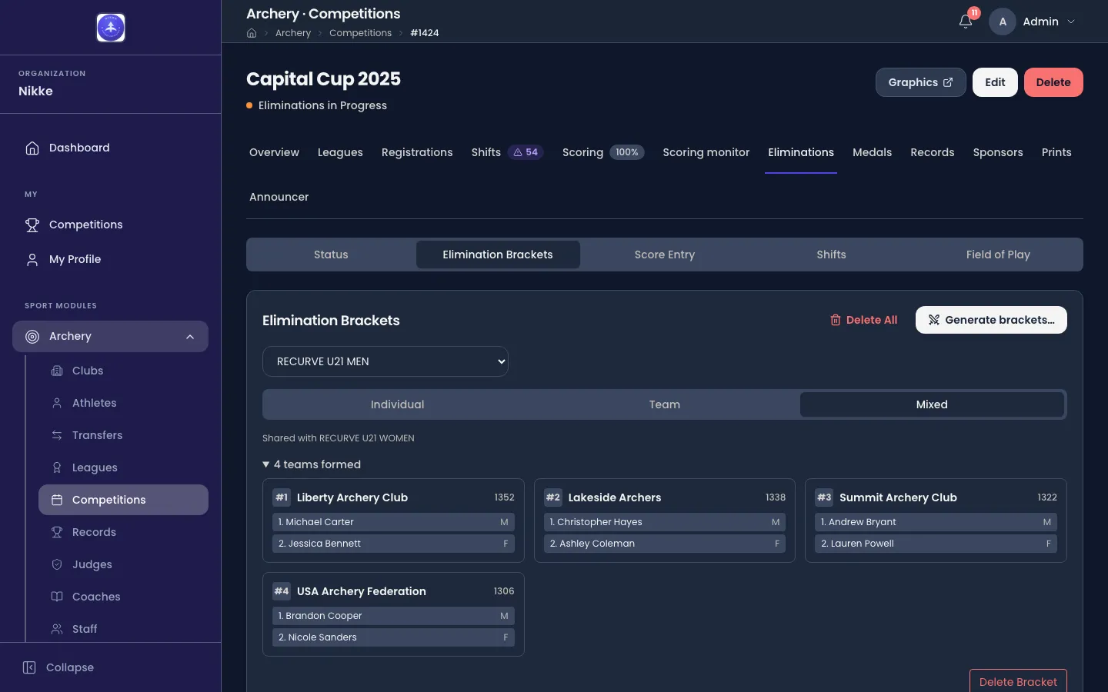Click the Leagues ribbon icon in sidebar
The height and width of the screenshot is (692, 1108).
(x=57, y=467)
